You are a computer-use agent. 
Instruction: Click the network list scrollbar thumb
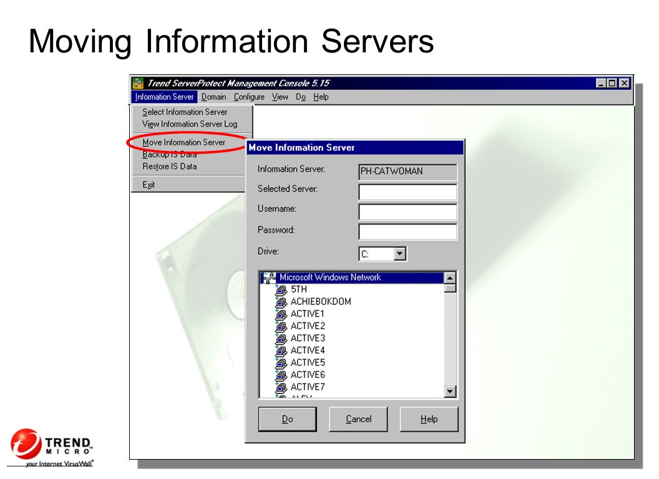[x=450, y=288]
